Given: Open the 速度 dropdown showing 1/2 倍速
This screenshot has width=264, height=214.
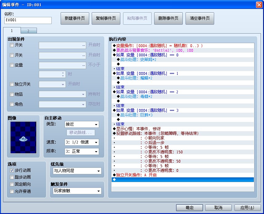Looking at the screenshot, I should point(82,142).
